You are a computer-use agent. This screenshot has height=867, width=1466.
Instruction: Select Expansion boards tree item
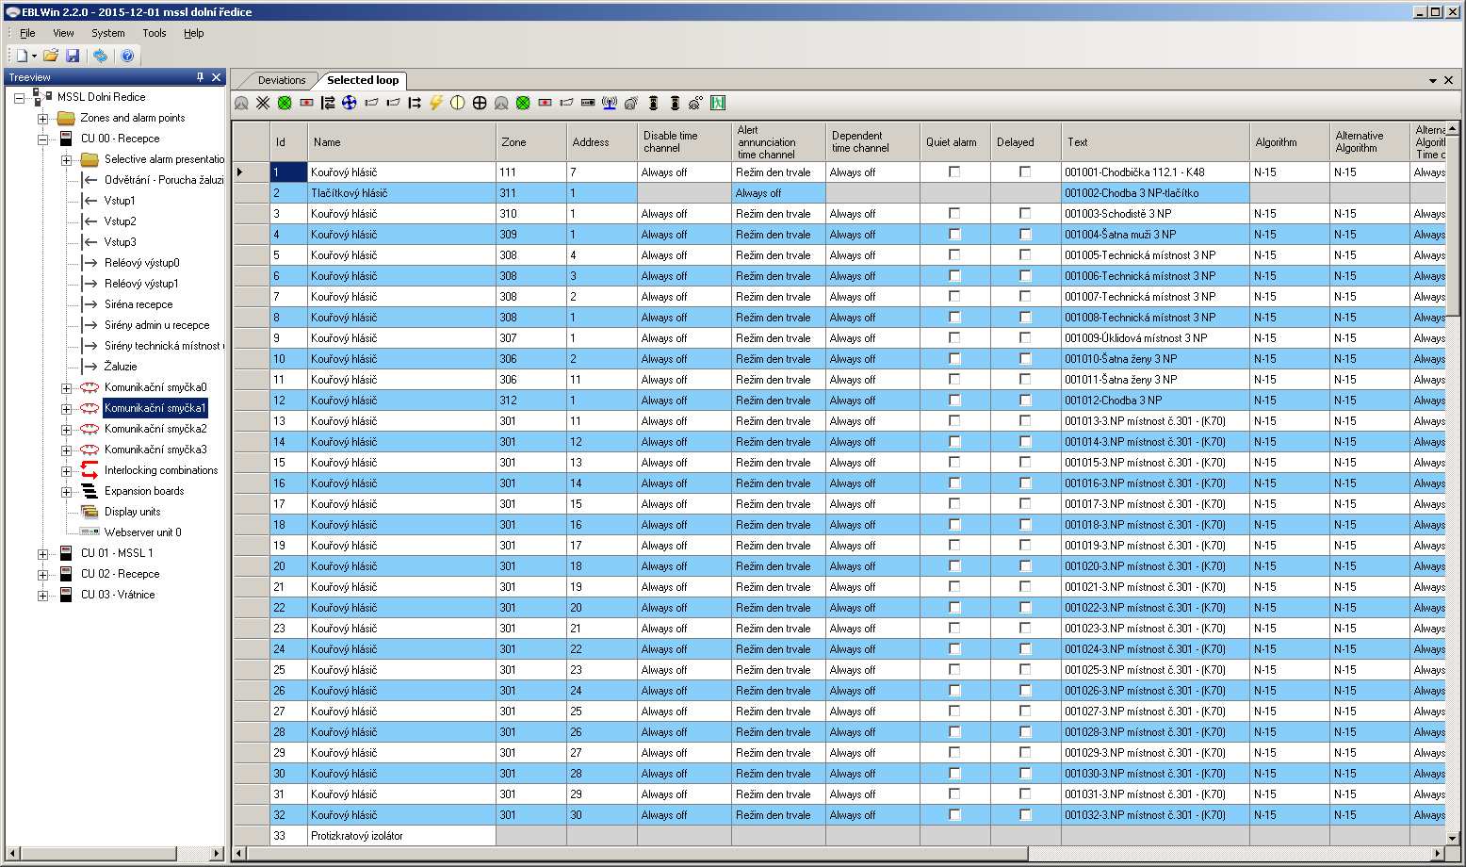(144, 491)
